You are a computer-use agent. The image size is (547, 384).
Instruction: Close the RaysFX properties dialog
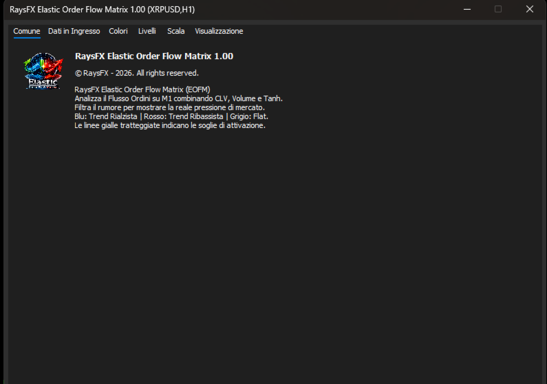[530, 10]
